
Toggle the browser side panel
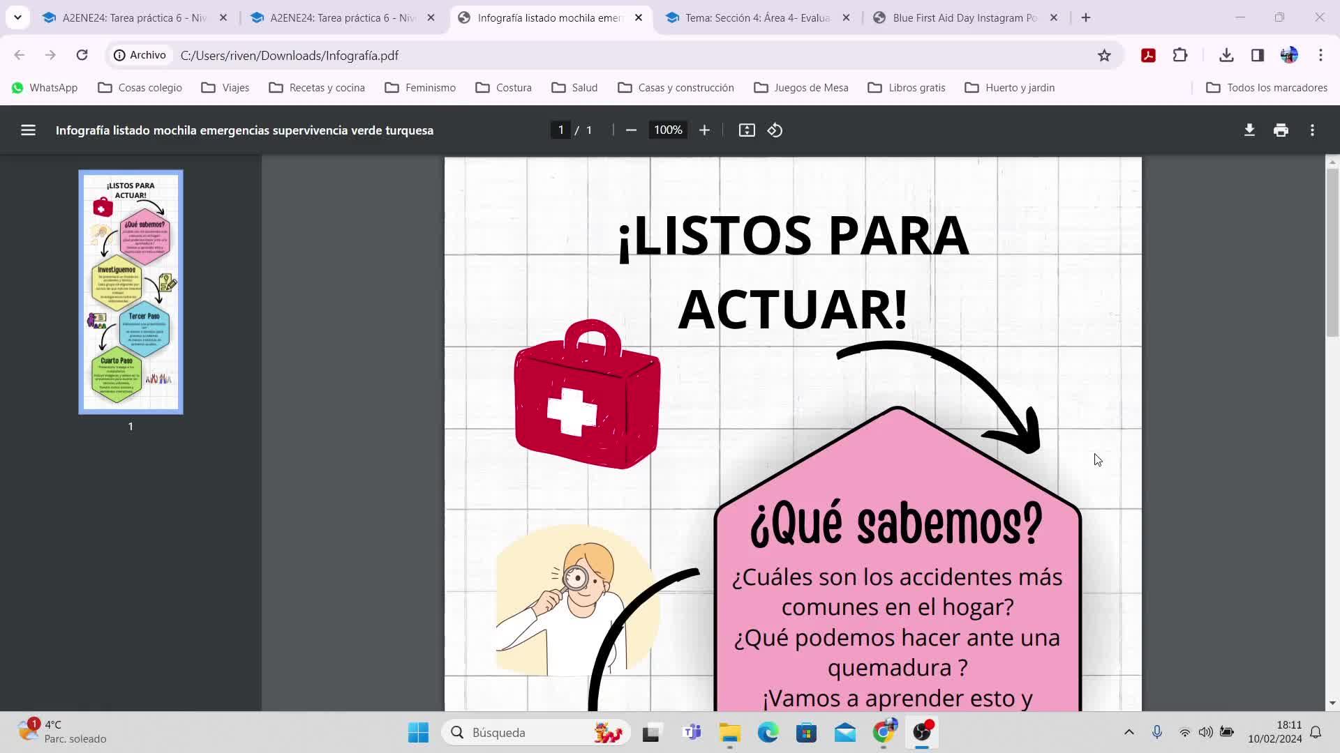coord(1258,55)
